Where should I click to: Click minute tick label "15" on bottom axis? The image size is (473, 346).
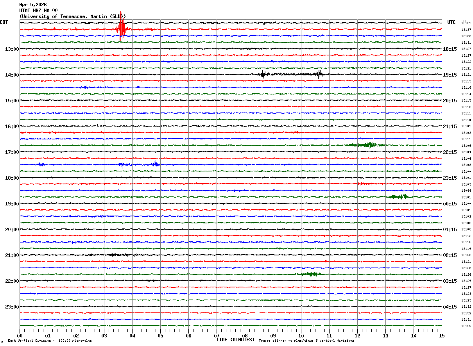[442, 335]
